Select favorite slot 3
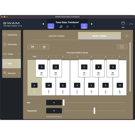 point(77,56)
